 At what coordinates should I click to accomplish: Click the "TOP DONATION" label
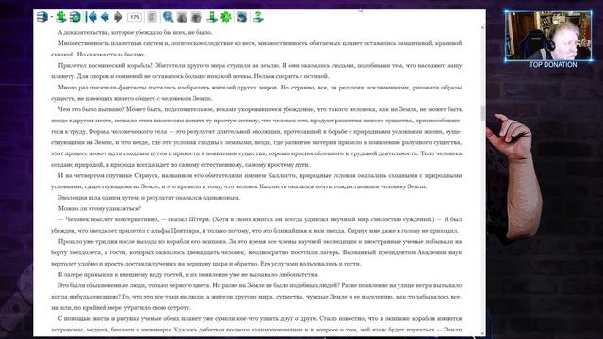pos(553,65)
